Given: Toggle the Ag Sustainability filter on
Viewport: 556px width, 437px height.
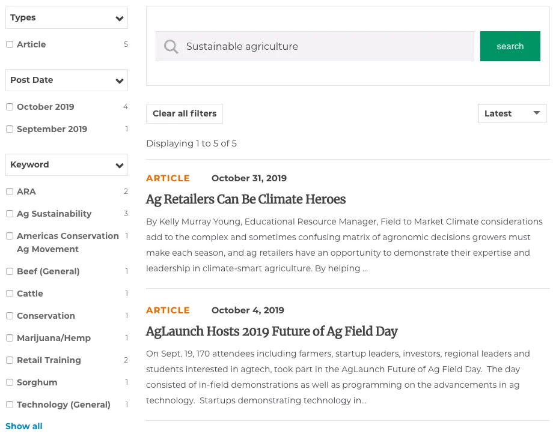Looking at the screenshot, I should coord(10,213).
